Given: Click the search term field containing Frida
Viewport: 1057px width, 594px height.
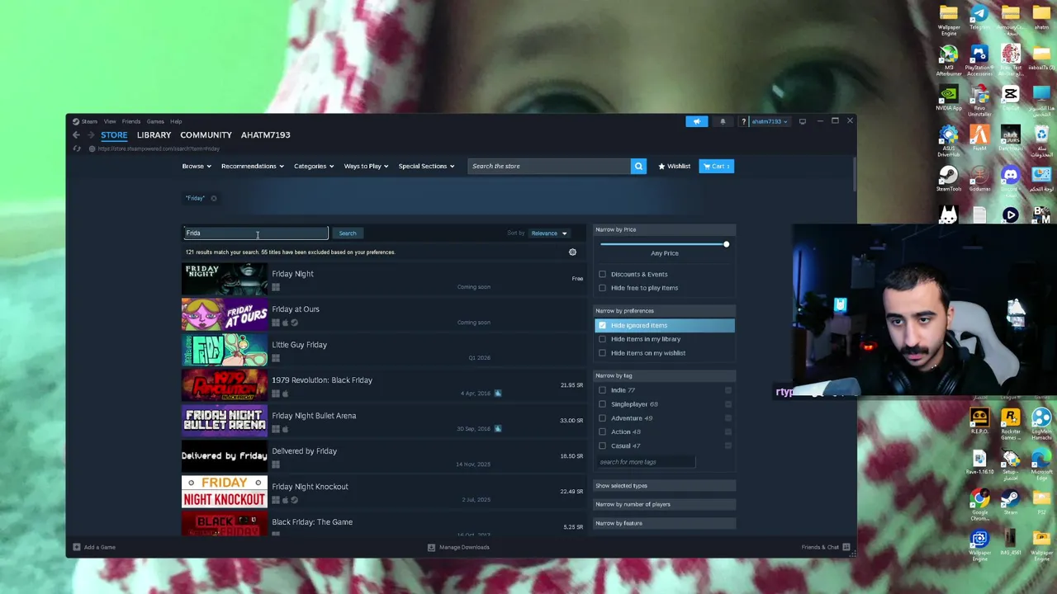Looking at the screenshot, I should point(255,233).
